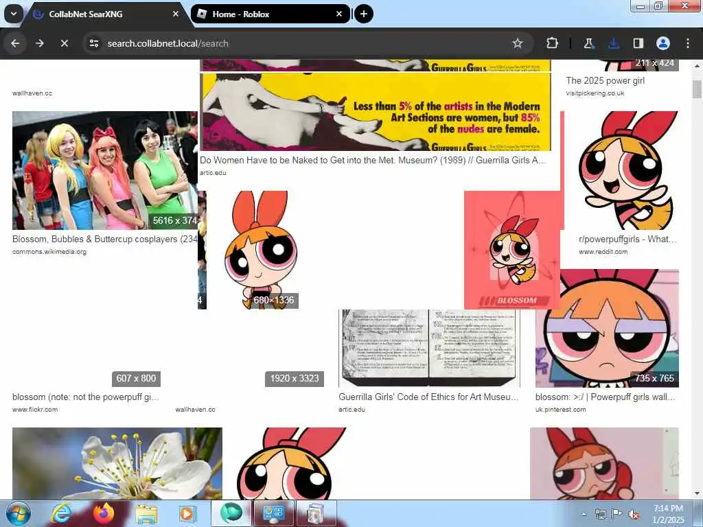703x527 pixels.
Task: Switch to the Home - Roblox tab
Action: pyautogui.click(x=269, y=14)
